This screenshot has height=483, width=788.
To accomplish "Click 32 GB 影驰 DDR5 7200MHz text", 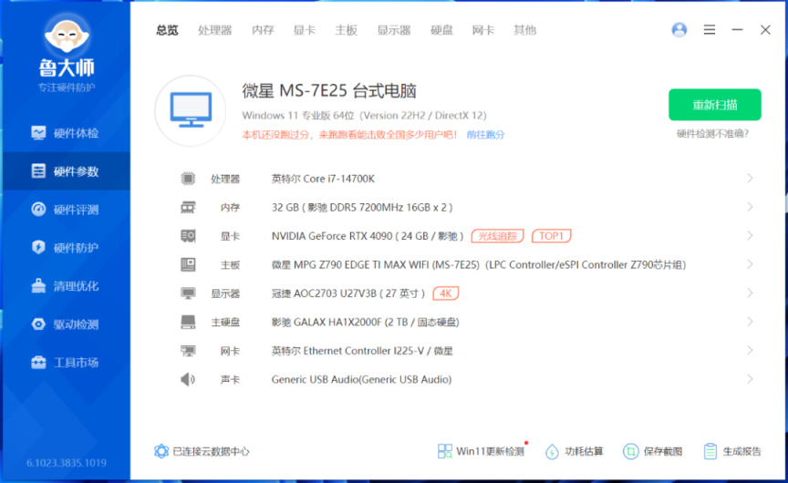I will (362, 208).
